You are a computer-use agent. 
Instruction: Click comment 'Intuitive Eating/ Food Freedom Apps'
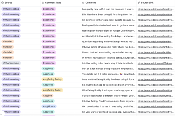[108, 101]
